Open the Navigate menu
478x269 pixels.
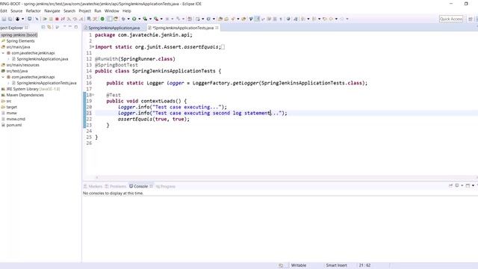coord(52,11)
